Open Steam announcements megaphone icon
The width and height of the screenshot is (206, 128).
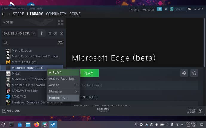[x=159, y=9]
